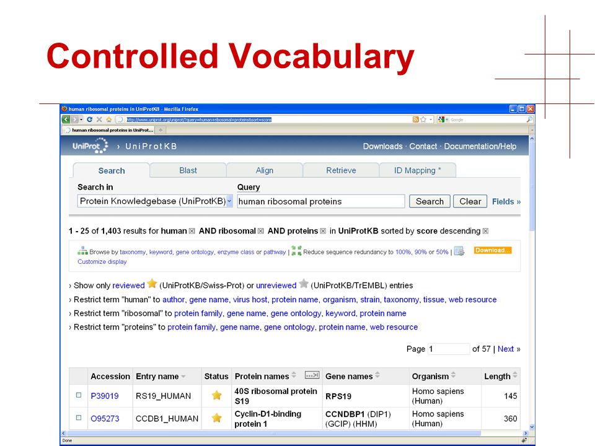Go to the home page icon
This screenshot has width=595, height=446.
click(x=109, y=120)
